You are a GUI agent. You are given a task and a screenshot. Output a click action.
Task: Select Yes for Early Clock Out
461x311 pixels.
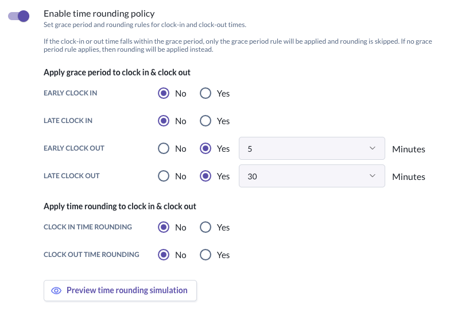click(x=206, y=148)
